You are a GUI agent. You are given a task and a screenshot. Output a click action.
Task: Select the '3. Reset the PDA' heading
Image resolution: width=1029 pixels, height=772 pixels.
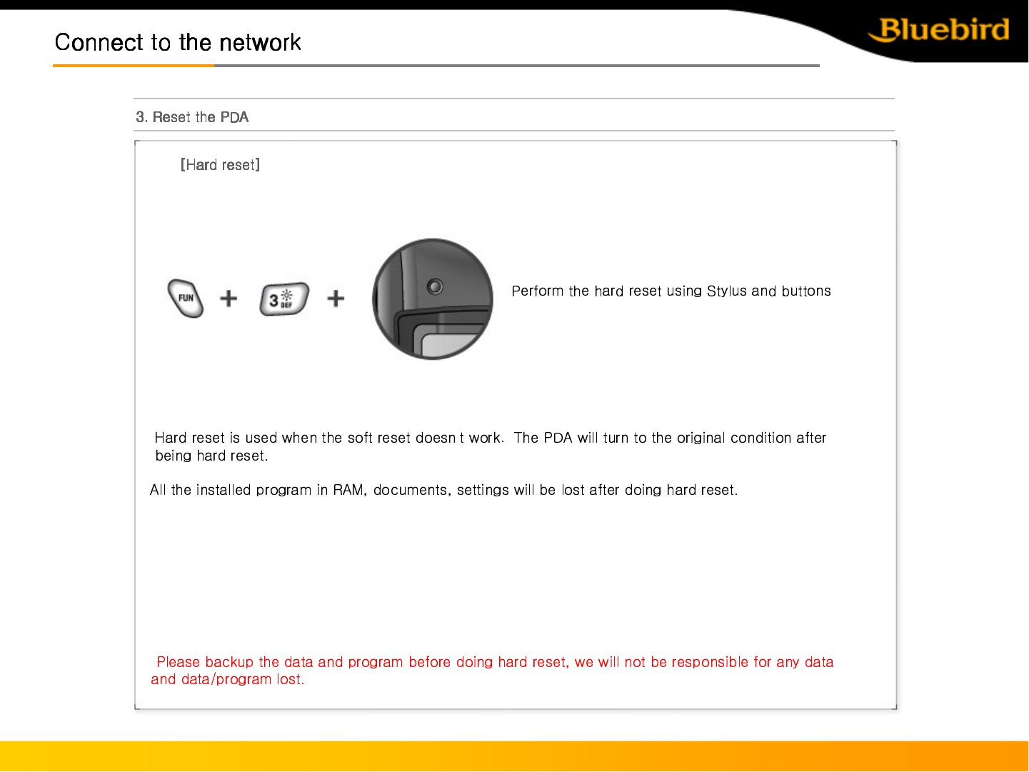click(192, 117)
